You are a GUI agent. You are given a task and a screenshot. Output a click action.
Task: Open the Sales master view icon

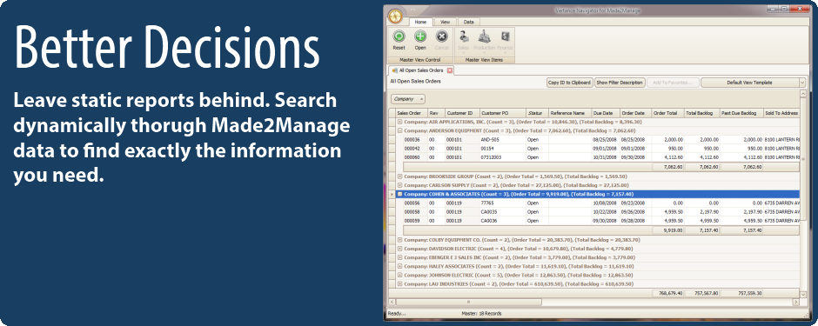464,37
